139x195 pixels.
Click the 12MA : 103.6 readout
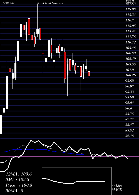pos(19,174)
